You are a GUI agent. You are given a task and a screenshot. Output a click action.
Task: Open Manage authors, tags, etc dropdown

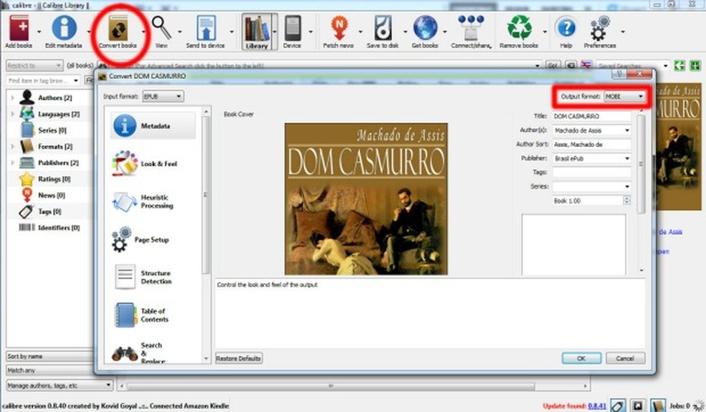[59, 385]
